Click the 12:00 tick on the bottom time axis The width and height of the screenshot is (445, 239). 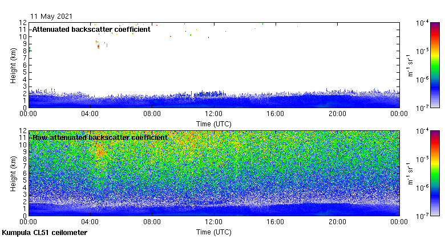214,223
